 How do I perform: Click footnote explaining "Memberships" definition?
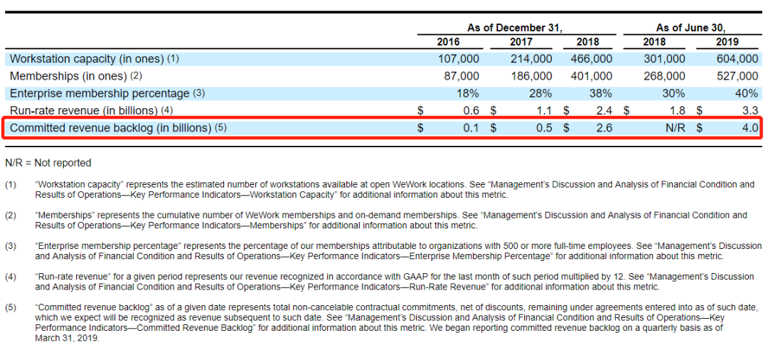(x=390, y=220)
